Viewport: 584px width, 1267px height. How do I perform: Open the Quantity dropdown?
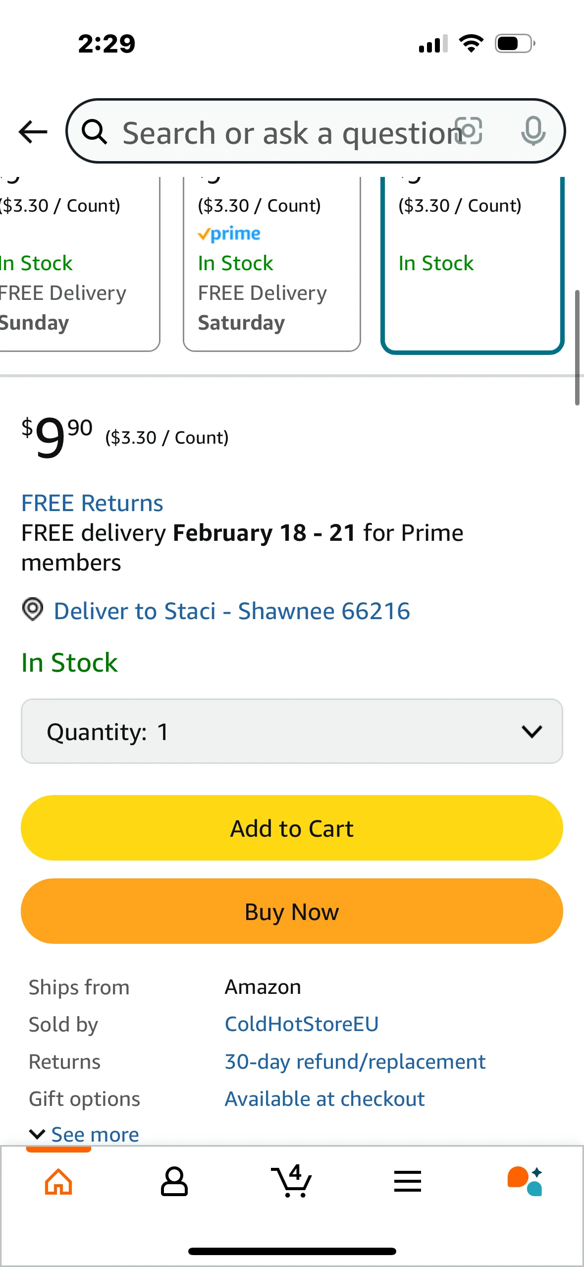point(292,732)
